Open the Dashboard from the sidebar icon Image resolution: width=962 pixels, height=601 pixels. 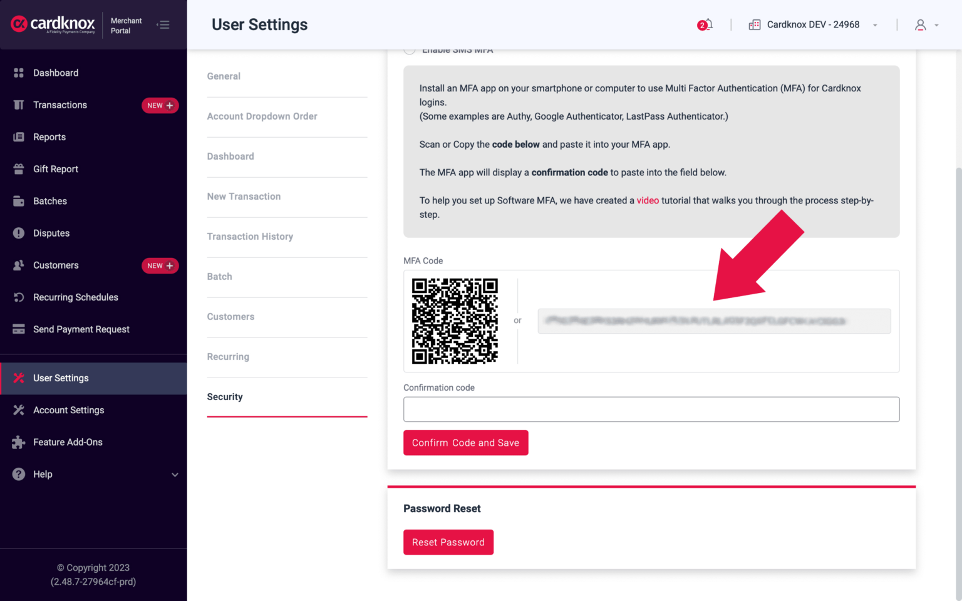[x=18, y=73]
